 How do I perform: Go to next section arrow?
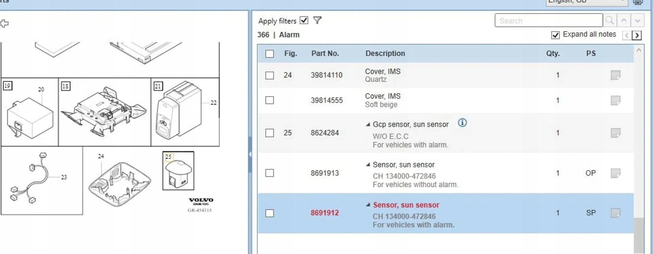pyautogui.click(x=637, y=35)
